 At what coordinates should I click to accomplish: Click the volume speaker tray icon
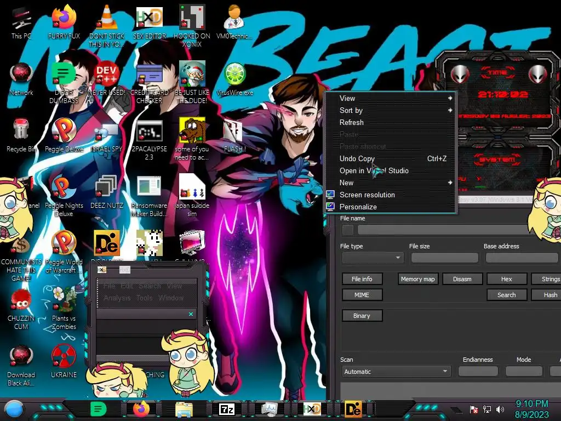(x=500, y=409)
